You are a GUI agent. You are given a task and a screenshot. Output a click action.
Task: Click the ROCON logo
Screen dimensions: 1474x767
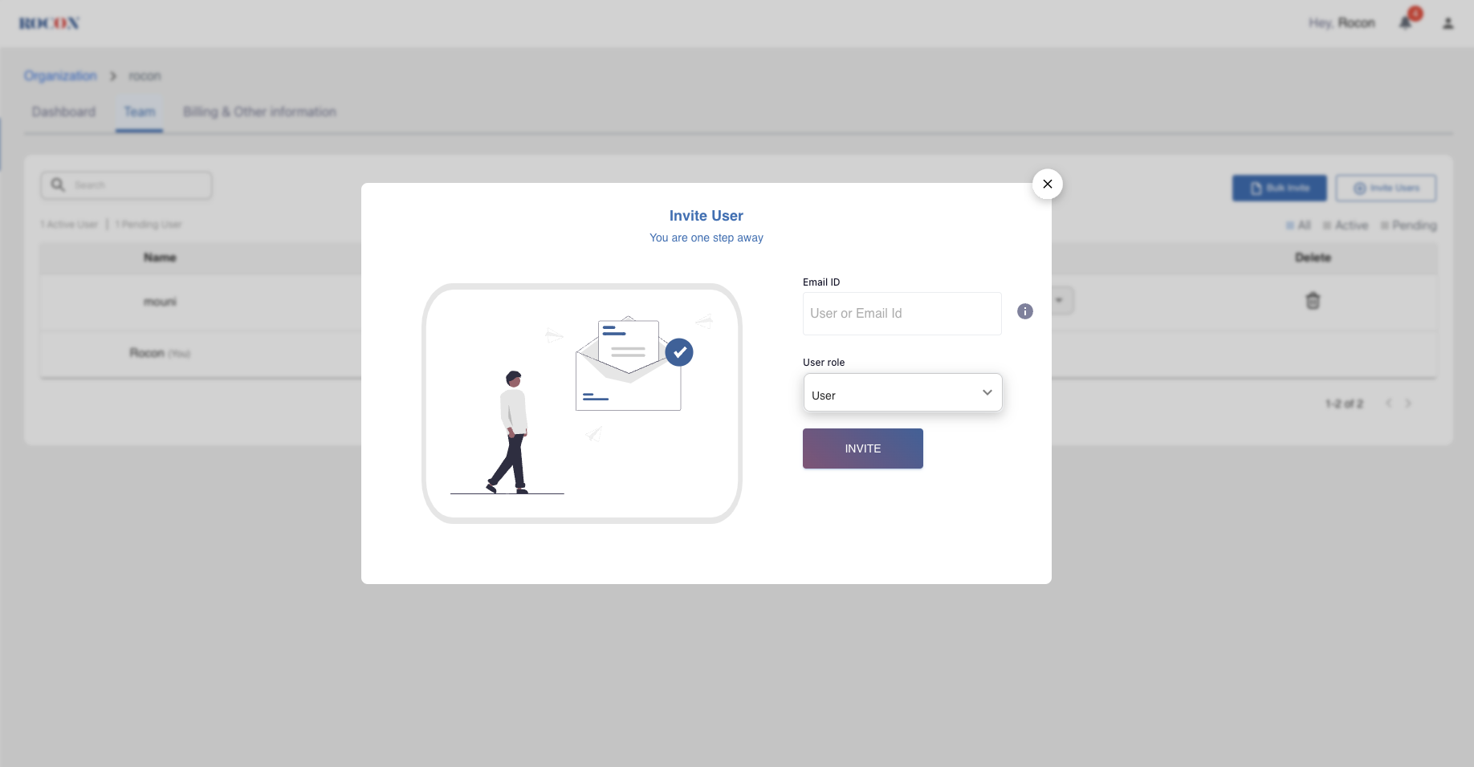pos(48,22)
